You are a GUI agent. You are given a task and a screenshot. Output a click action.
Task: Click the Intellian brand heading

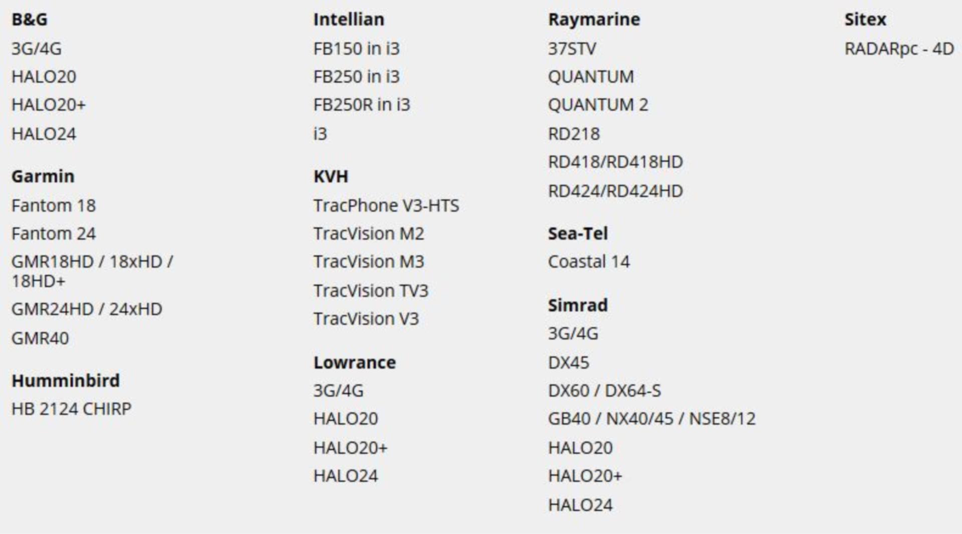click(x=349, y=20)
